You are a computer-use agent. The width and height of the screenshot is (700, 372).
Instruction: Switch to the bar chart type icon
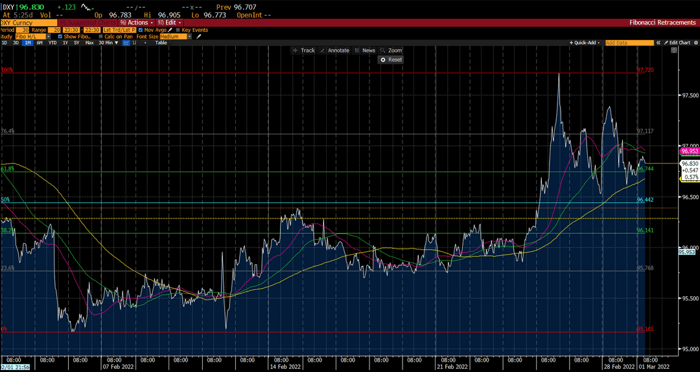click(x=134, y=43)
